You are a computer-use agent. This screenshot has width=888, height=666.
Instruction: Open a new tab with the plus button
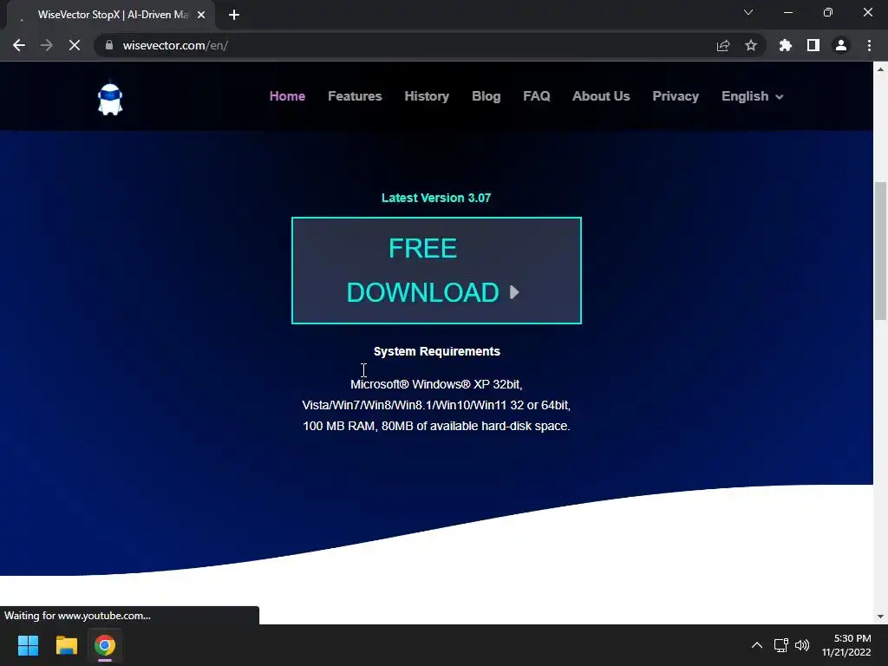coord(234,15)
